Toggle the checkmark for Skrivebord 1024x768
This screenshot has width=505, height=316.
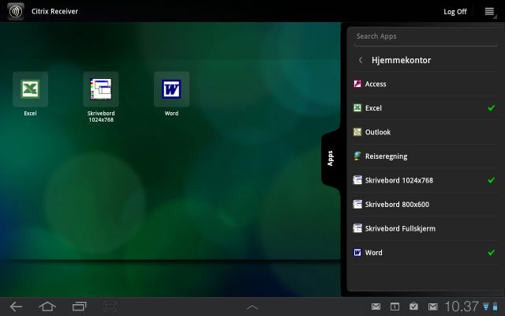pos(491,181)
